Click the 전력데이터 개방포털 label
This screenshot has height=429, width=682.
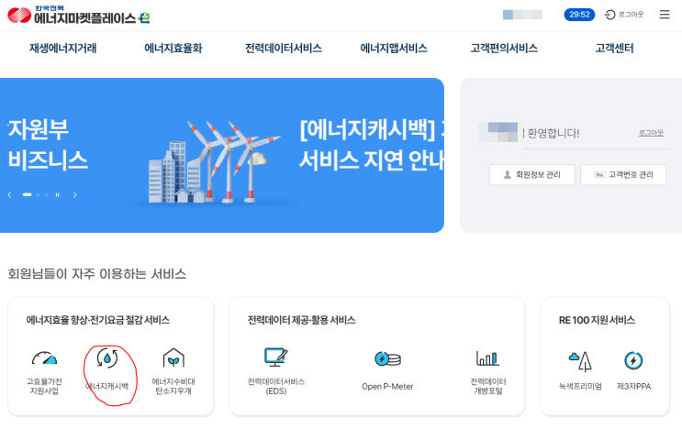pyautogui.click(x=487, y=386)
